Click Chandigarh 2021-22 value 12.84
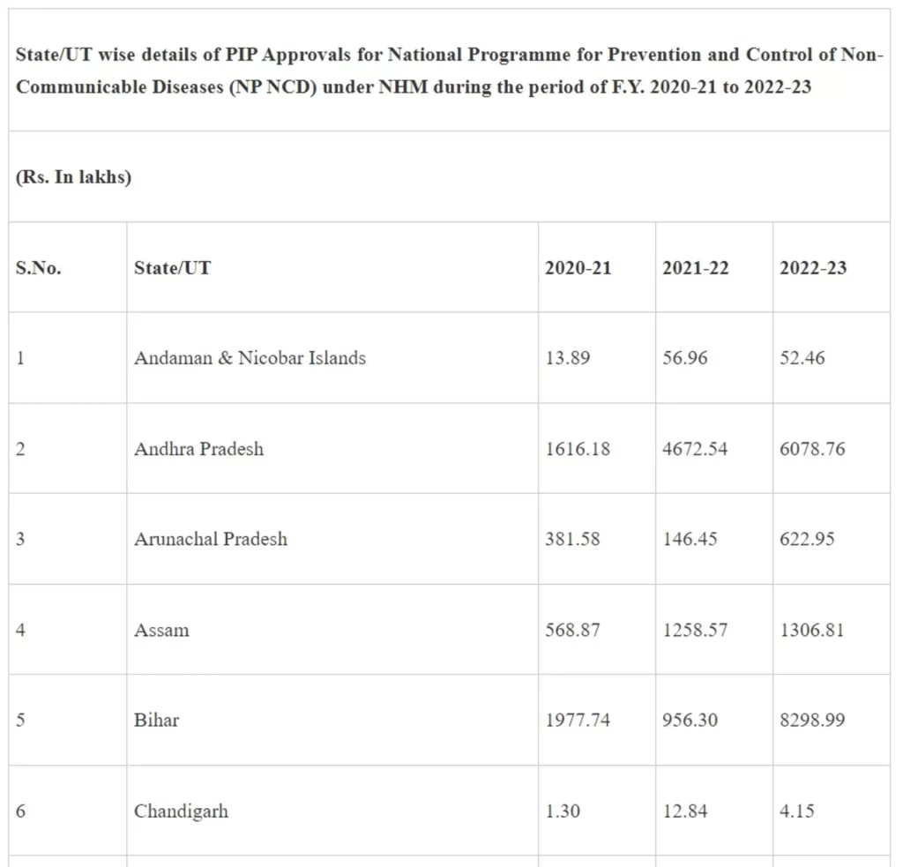The width and height of the screenshot is (903, 867). pyautogui.click(x=685, y=811)
